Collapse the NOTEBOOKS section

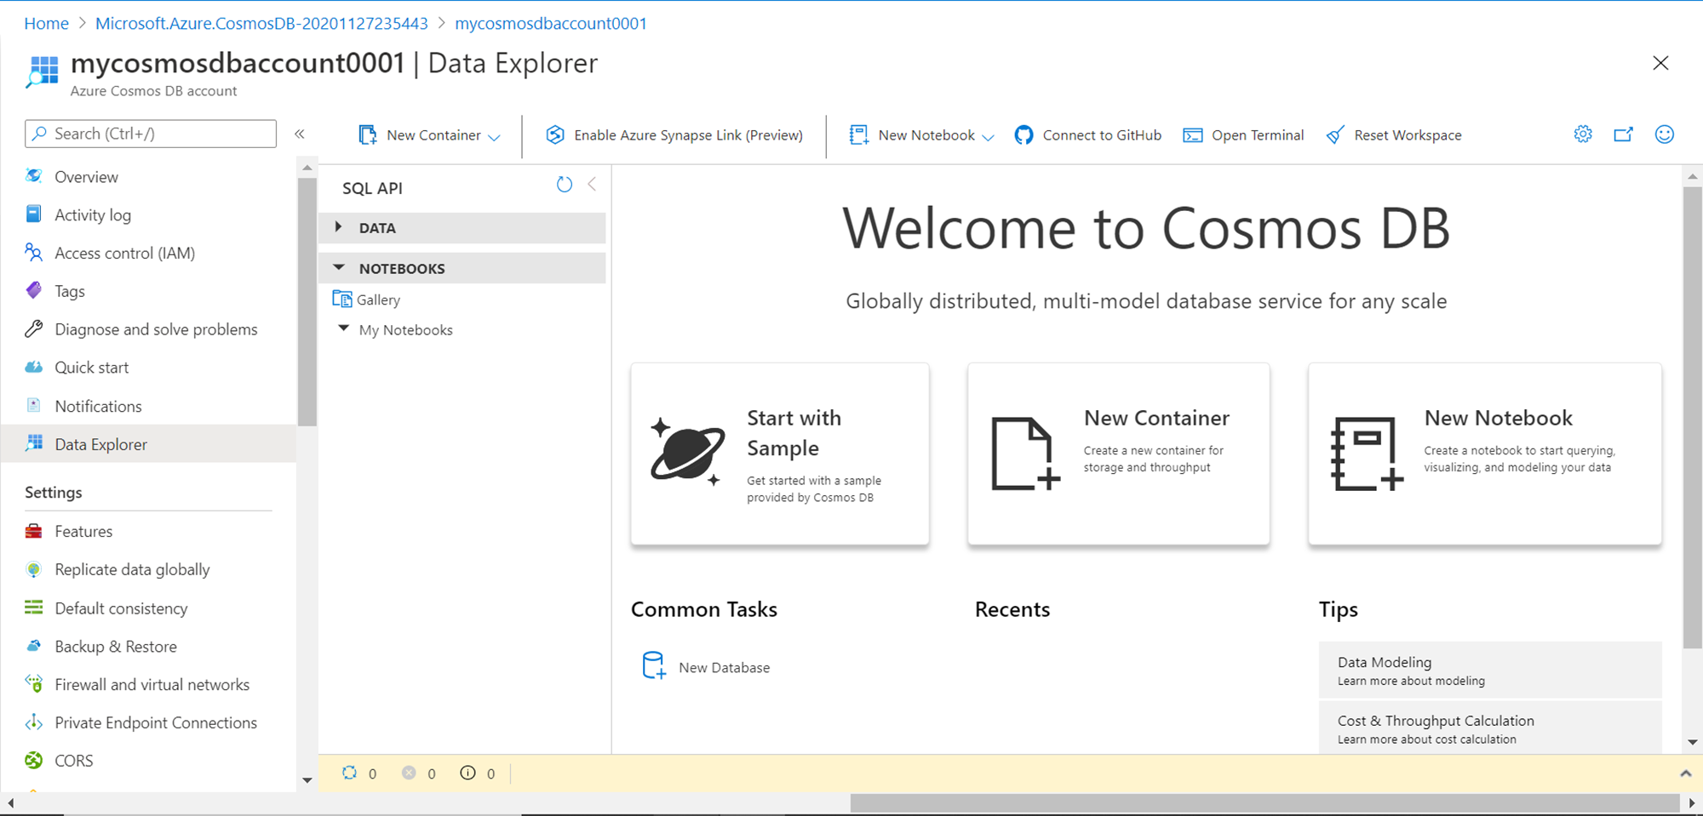tap(339, 268)
